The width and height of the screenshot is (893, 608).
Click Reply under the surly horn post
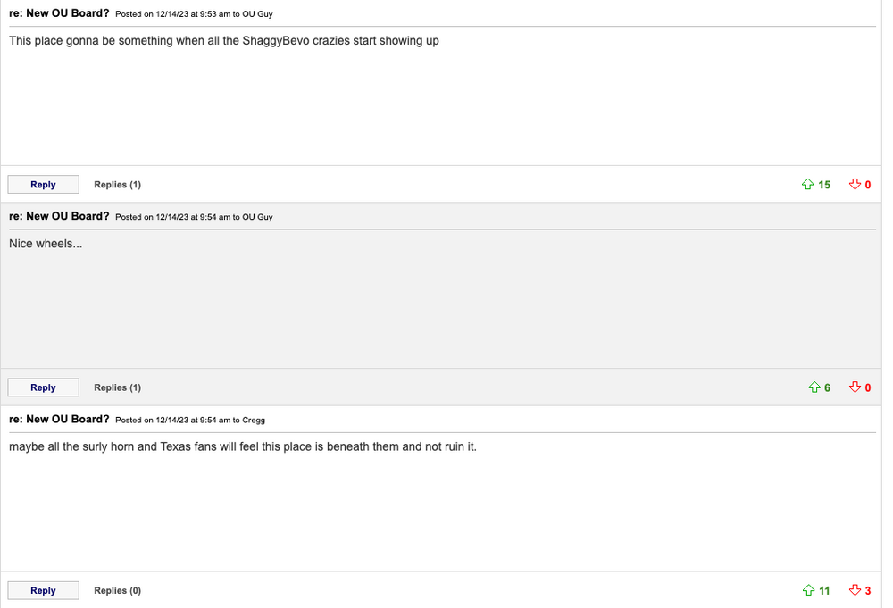tap(43, 590)
